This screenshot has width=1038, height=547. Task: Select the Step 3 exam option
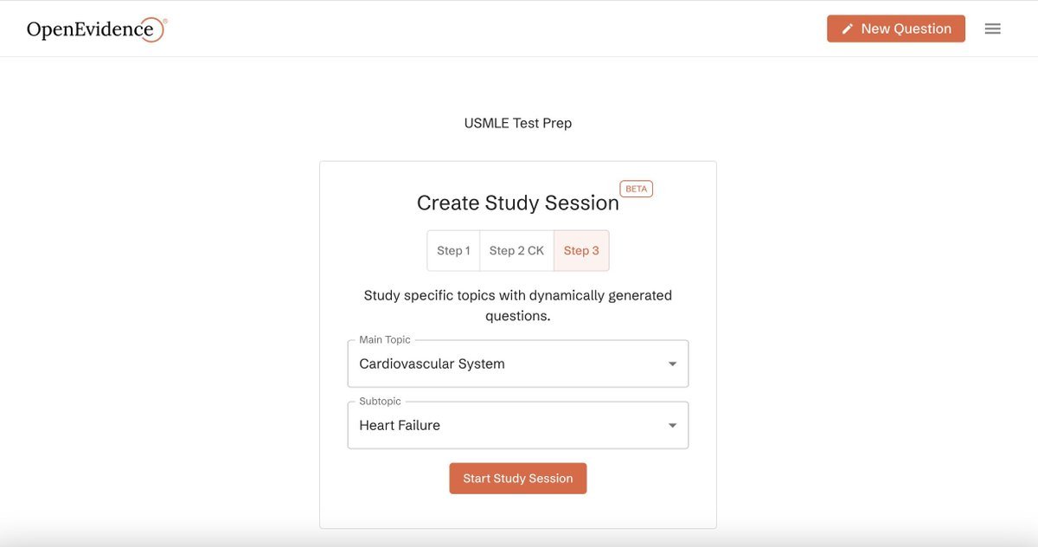coord(581,250)
